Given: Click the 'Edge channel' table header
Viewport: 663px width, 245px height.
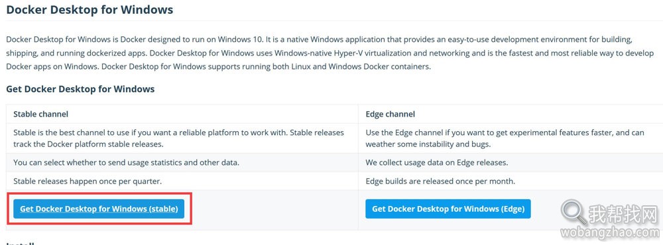Looking at the screenshot, I should click(x=511, y=114).
